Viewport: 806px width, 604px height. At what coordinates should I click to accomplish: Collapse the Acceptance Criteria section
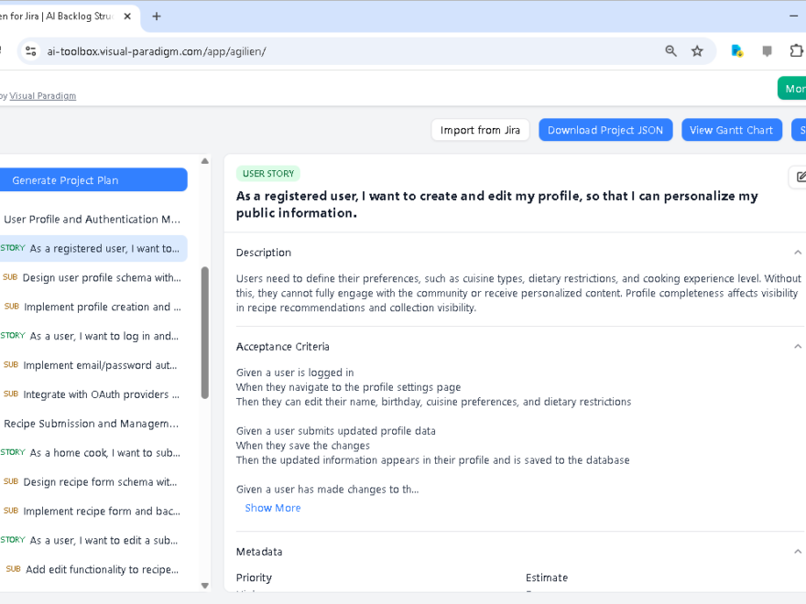(x=798, y=346)
